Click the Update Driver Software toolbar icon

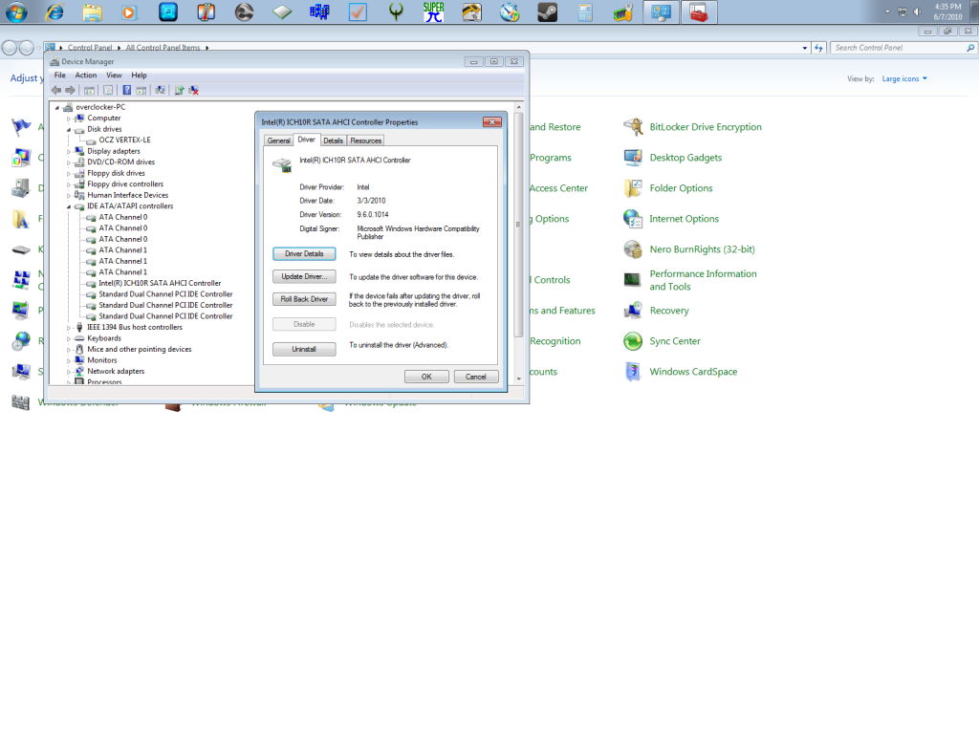(179, 91)
